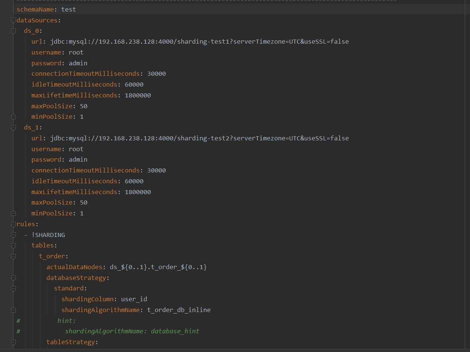Click the commented database_hint line
The height and width of the screenshot is (352, 470).
pos(132,331)
